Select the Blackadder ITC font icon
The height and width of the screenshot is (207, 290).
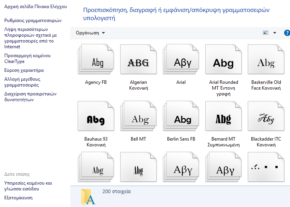click(266, 116)
